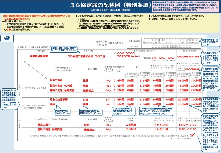Click callout 1日の法定労働時間を超える時間数

click(x=123, y=111)
